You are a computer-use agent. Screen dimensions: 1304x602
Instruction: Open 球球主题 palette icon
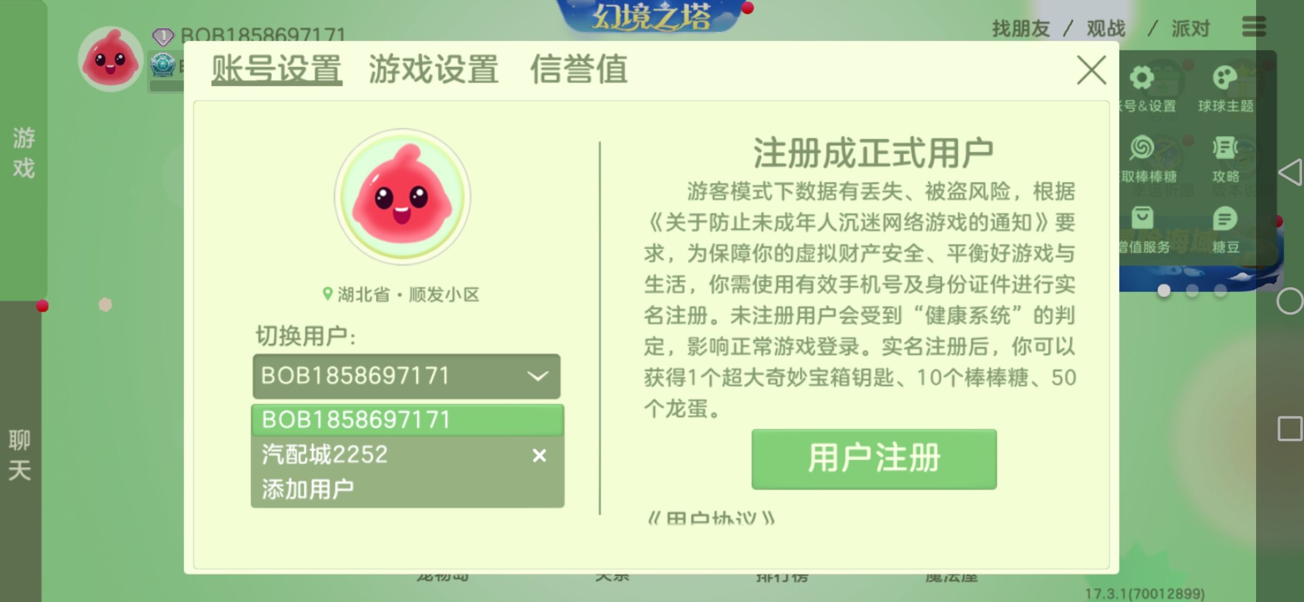coord(1224,79)
